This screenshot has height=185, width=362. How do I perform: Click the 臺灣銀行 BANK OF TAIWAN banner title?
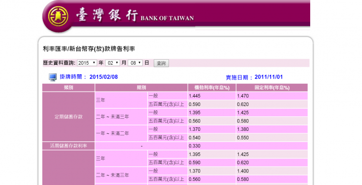point(135,15)
